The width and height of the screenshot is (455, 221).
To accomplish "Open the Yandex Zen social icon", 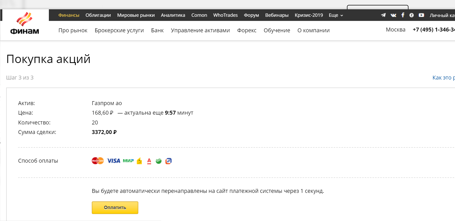I will (412, 15).
